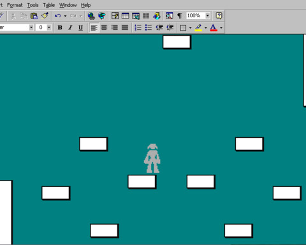306x245 pixels.
Task: Expand the Highlight color dropdown arrow
Action: pos(206,27)
